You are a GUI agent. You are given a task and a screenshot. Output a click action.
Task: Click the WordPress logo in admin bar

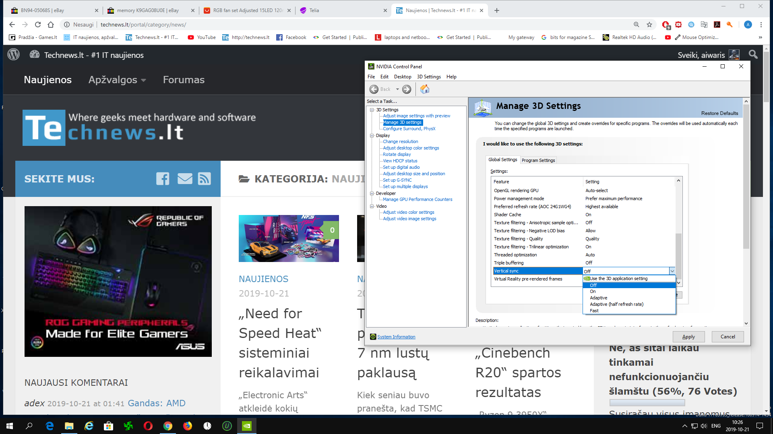coord(13,55)
